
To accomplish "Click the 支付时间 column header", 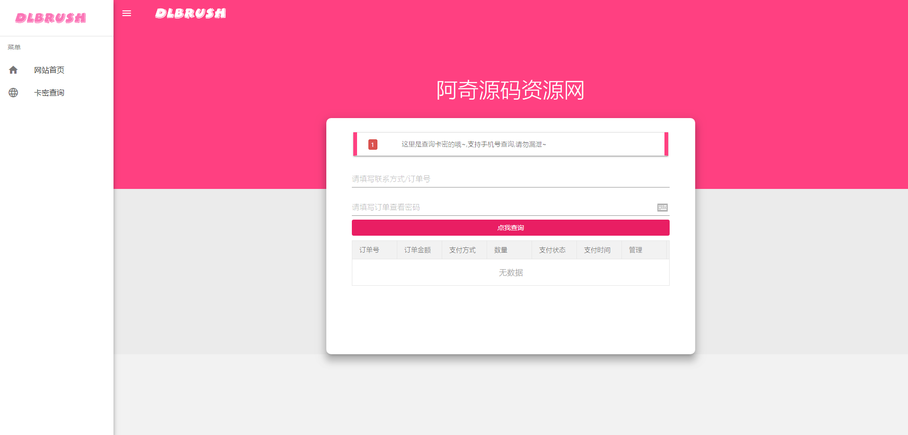I will 597,250.
